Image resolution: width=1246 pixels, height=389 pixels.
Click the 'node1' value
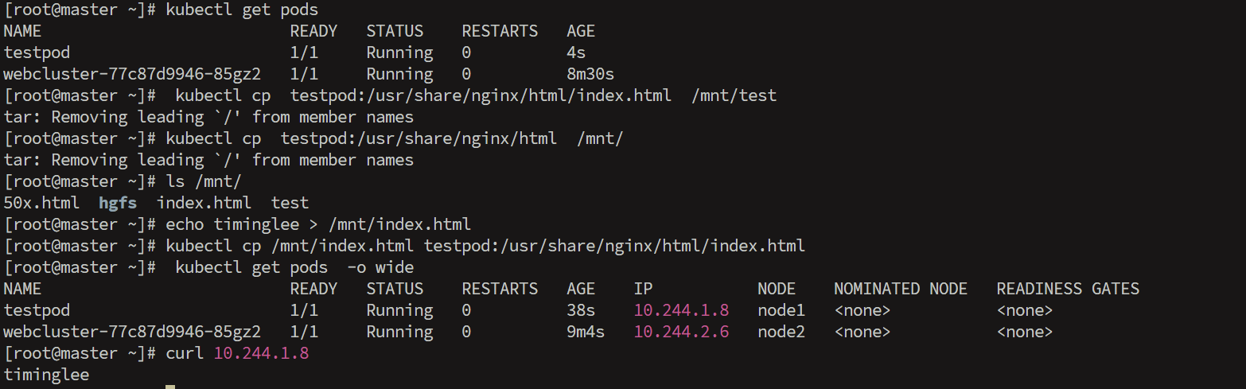(781, 311)
